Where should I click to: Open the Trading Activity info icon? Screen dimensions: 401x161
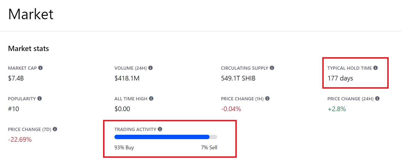pyautogui.click(x=160, y=129)
